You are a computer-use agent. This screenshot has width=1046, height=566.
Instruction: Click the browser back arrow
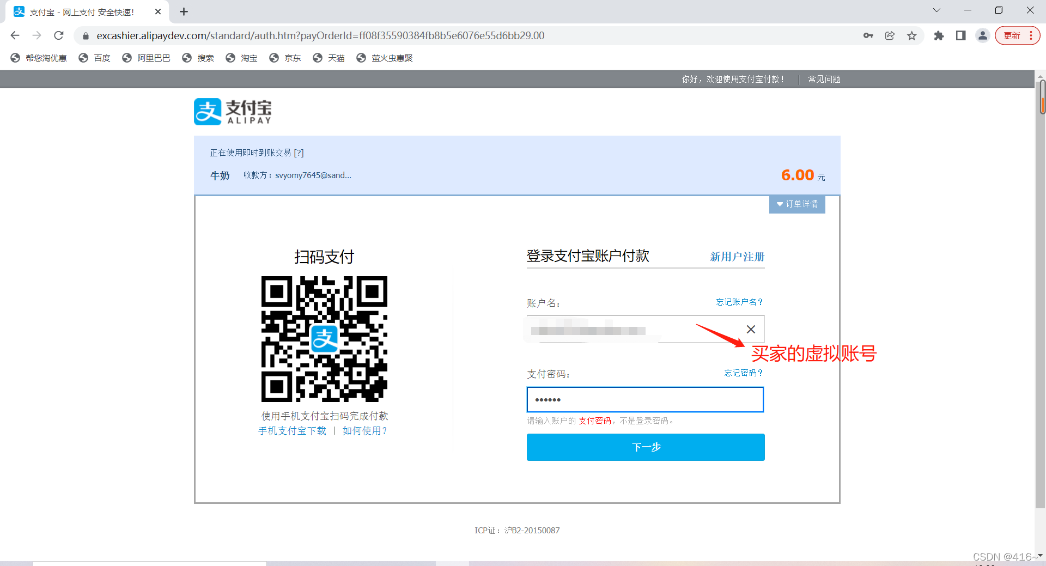click(x=15, y=35)
